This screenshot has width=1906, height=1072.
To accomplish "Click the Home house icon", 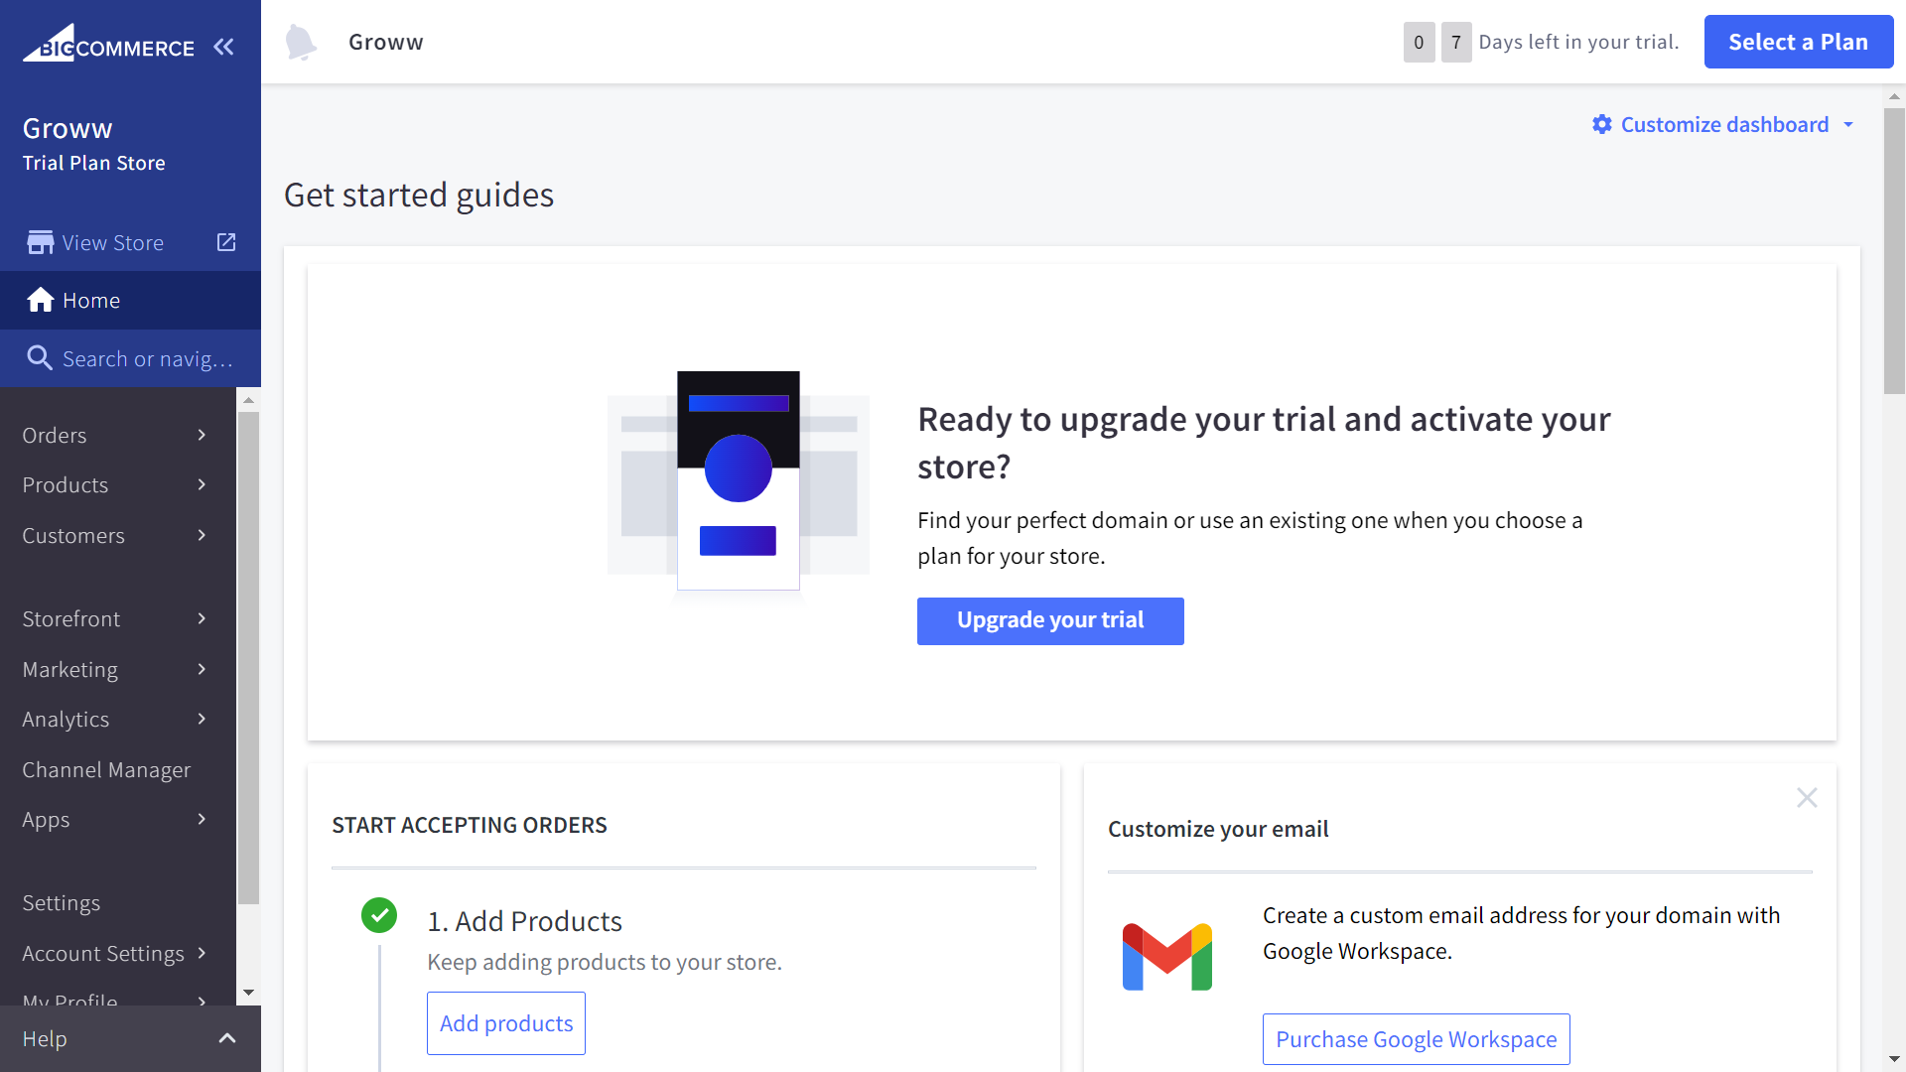I will 40,301.
